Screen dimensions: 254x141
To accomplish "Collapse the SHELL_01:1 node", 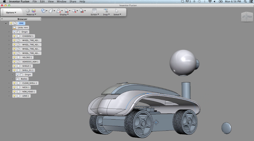I will click(x=9, y=70).
